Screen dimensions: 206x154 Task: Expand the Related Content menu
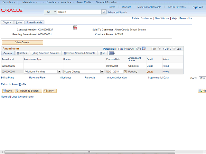click(142, 18)
